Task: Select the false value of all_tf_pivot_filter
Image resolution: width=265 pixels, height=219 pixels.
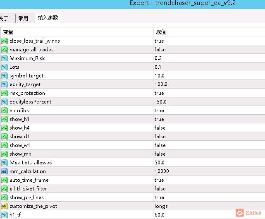Action: click(x=160, y=189)
